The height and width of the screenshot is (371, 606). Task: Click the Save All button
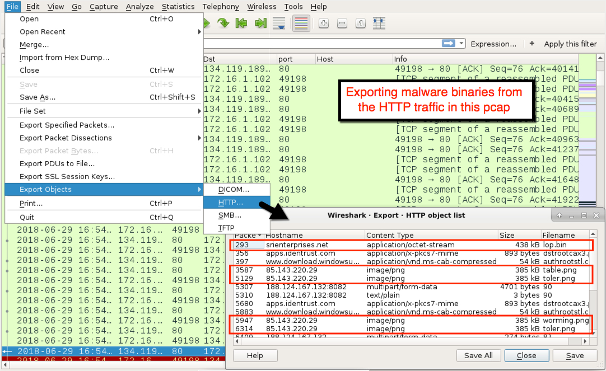(x=478, y=355)
